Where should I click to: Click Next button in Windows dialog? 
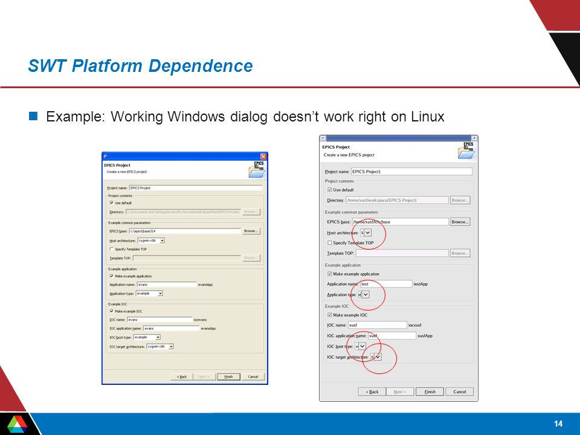[204, 376]
